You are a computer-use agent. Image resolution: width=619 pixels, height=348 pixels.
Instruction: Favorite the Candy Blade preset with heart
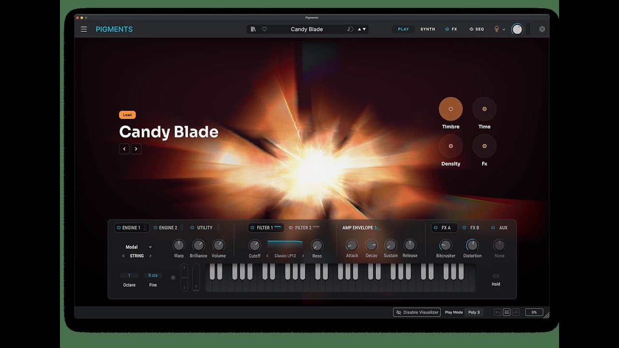coord(265,29)
